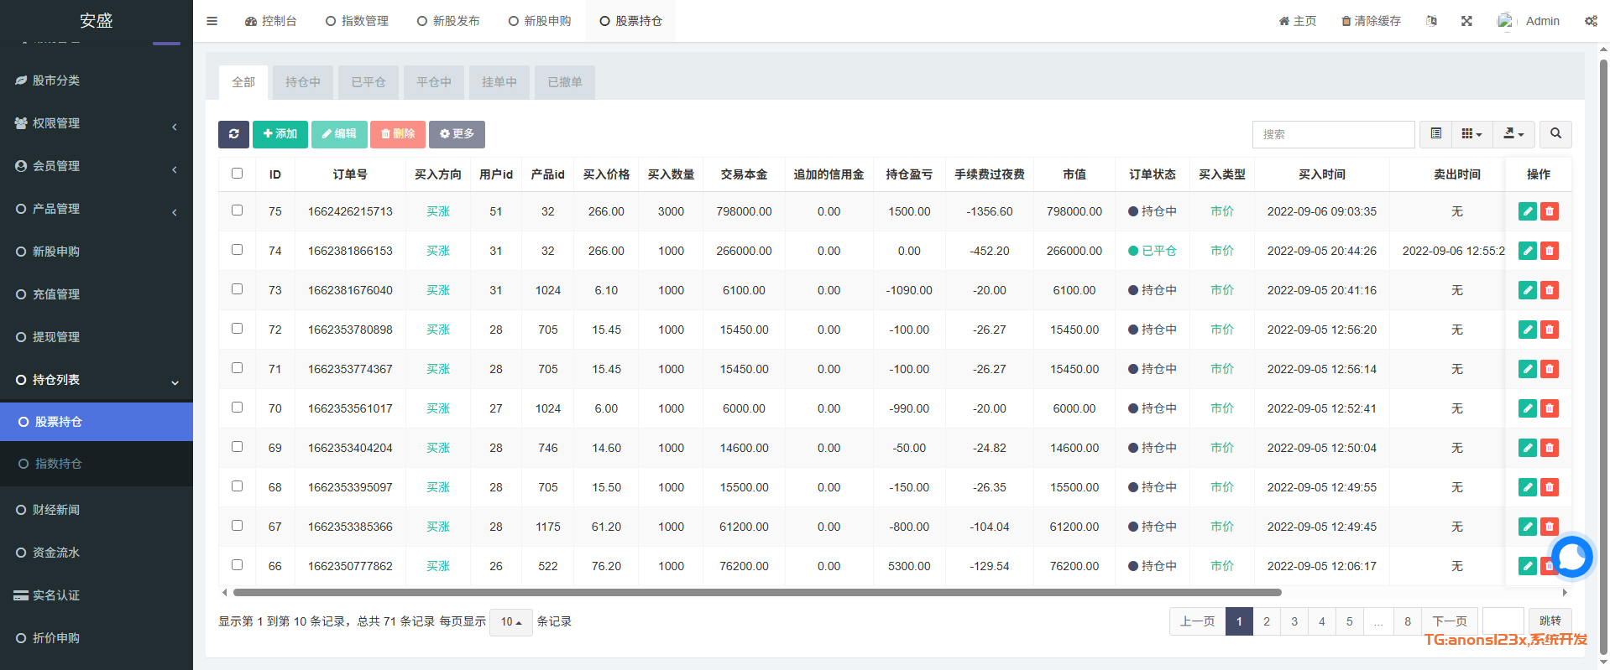
Task: Toggle table card view icon
Action: click(x=1436, y=134)
